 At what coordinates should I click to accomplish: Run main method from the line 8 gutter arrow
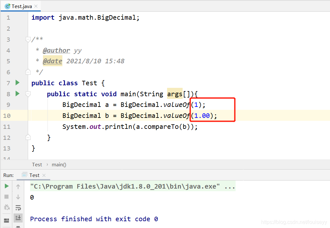pos(17,94)
